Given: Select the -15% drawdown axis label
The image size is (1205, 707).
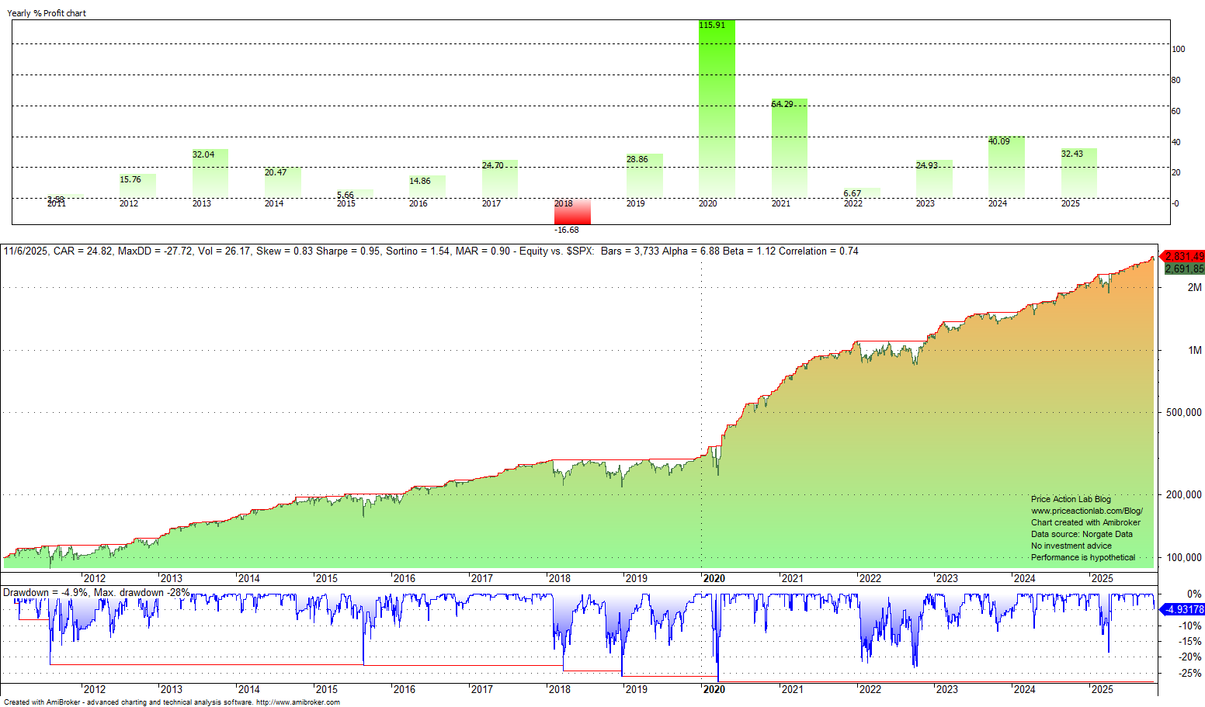Looking at the screenshot, I should (x=1190, y=642).
